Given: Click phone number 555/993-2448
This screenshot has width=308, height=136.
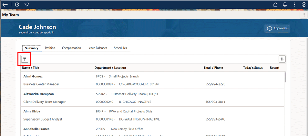Looking at the screenshot, I should coord(215,119).
